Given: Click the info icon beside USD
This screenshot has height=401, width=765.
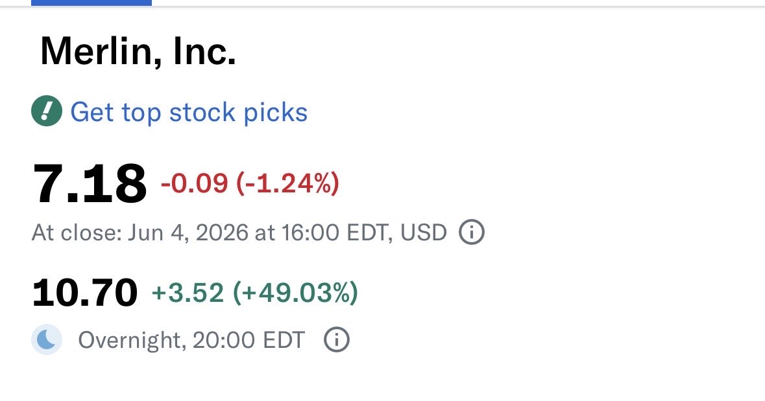Looking at the screenshot, I should 471,232.
